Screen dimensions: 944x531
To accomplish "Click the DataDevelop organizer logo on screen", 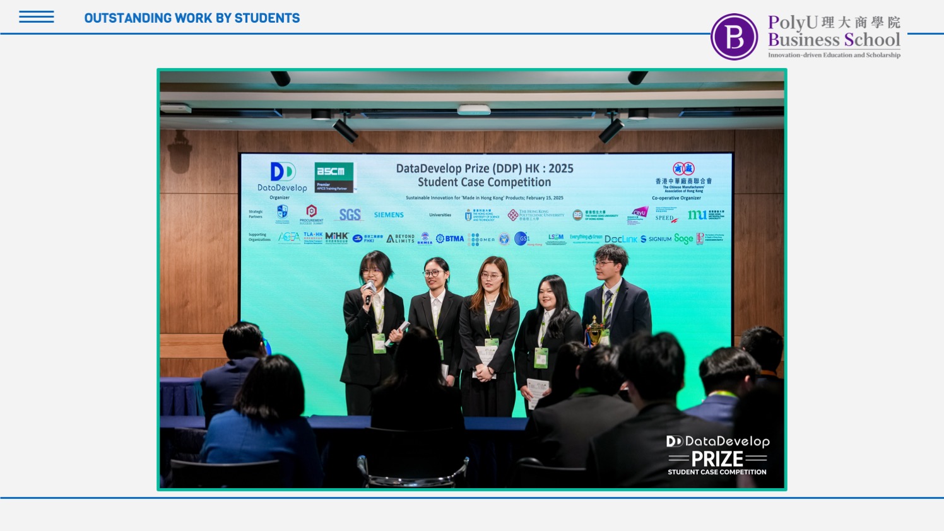I will click(282, 177).
